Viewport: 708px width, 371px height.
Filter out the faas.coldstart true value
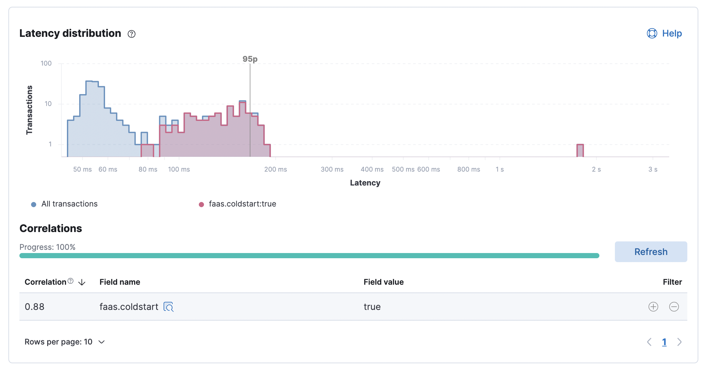(x=674, y=307)
